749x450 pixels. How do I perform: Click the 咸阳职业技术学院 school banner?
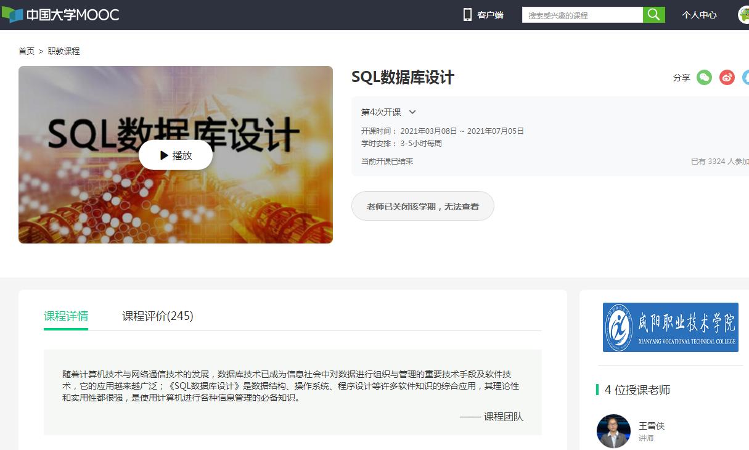coord(670,327)
